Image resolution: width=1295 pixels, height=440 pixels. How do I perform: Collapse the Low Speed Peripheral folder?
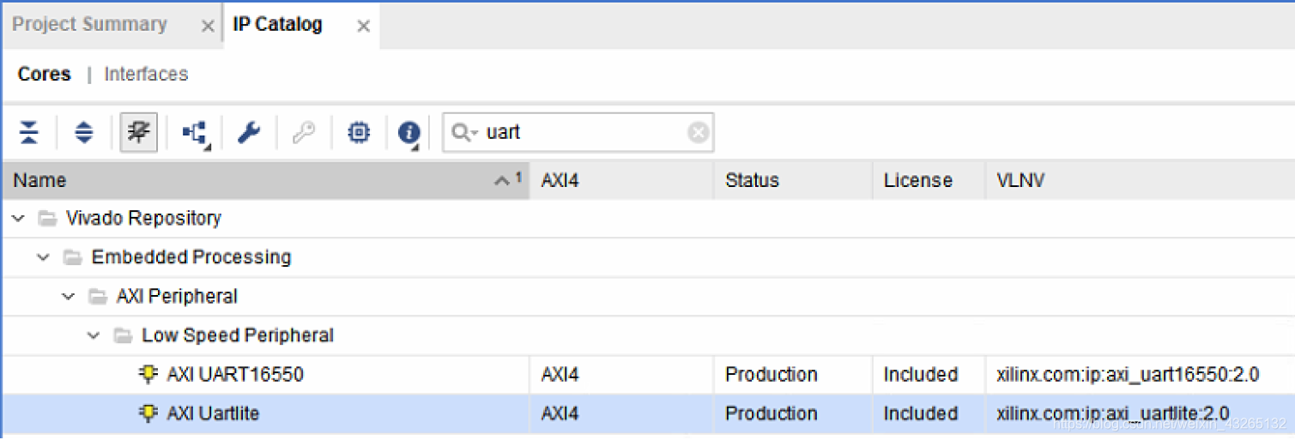[x=94, y=335]
